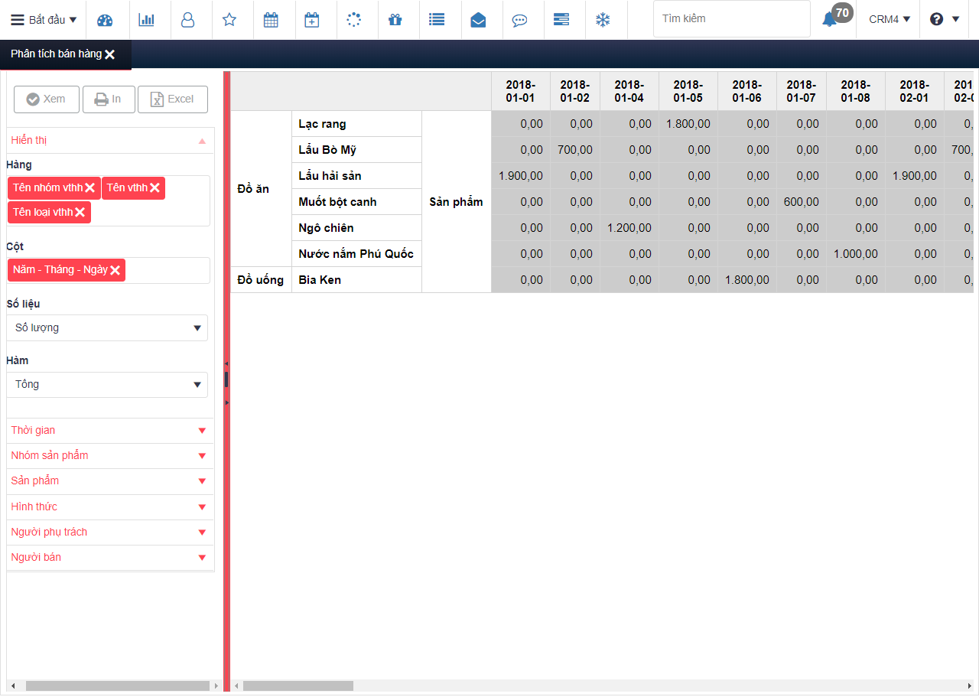Click the table horizontal scrollbar thumb
979x697 pixels.
298,686
